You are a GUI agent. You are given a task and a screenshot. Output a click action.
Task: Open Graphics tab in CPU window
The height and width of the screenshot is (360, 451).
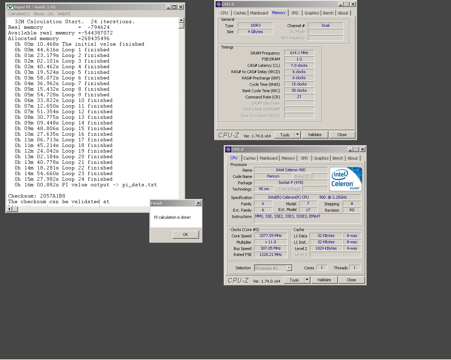pos(321,158)
